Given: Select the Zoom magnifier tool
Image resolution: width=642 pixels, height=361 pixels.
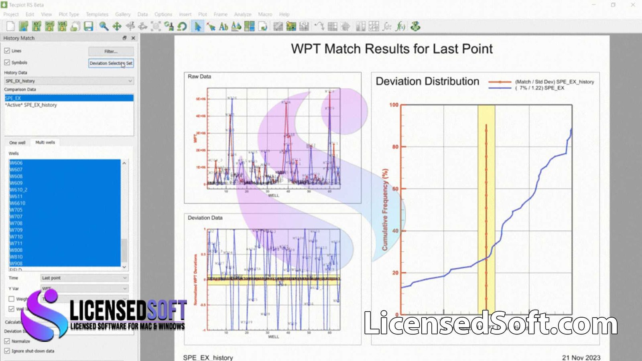Looking at the screenshot, I should tap(104, 26).
